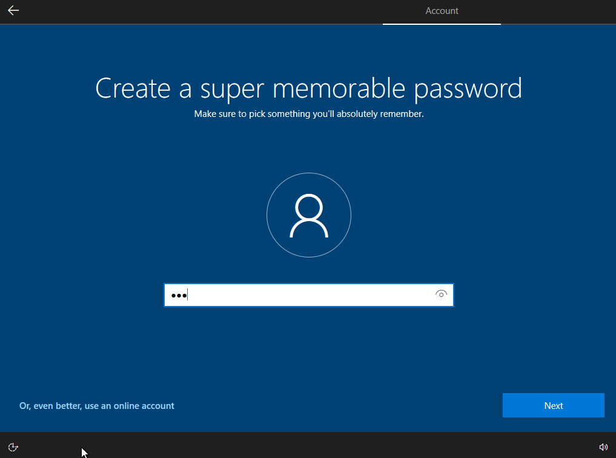Use an online account instead link

click(x=97, y=406)
